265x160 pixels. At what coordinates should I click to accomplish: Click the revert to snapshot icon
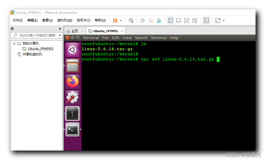click(x=151, y=21)
